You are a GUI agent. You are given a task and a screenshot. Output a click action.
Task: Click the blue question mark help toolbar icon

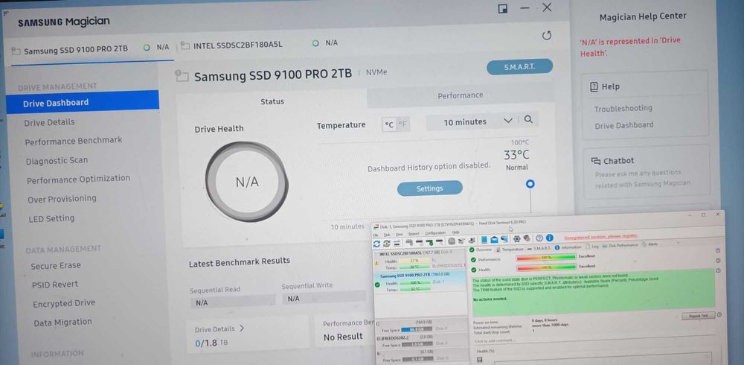(x=539, y=238)
